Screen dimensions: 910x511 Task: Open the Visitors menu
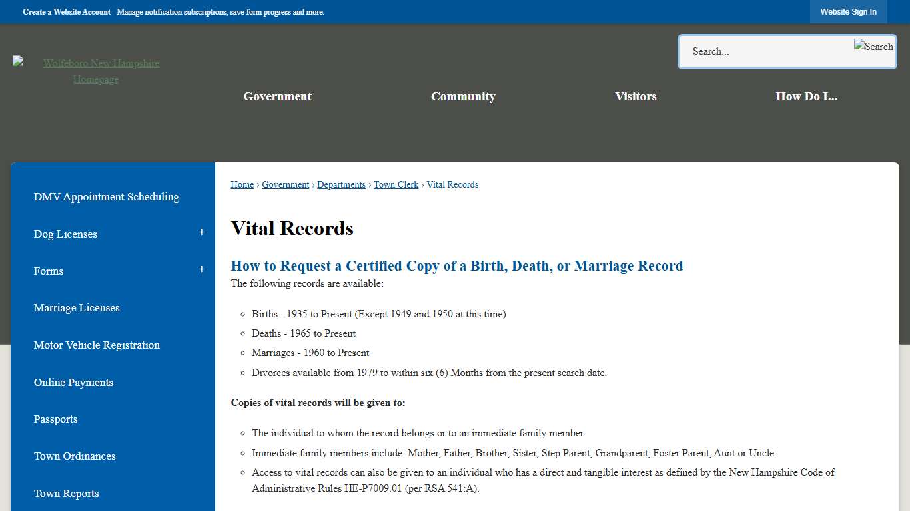coord(636,96)
